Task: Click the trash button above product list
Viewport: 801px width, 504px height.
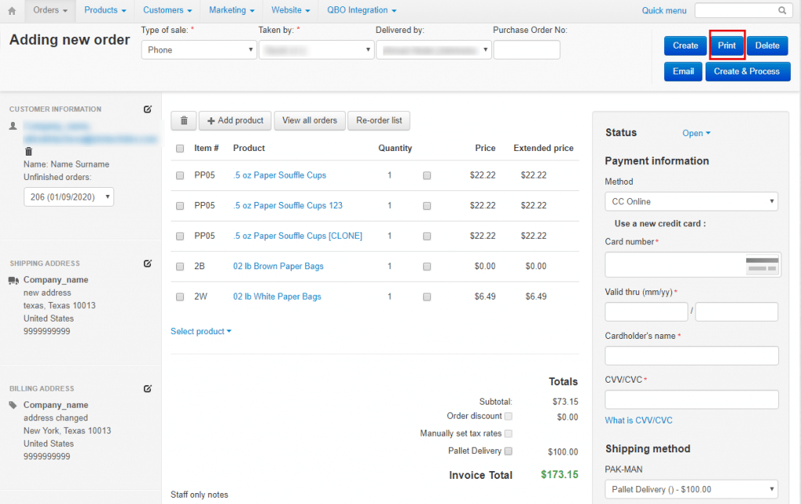Action: click(x=184, y=121)
